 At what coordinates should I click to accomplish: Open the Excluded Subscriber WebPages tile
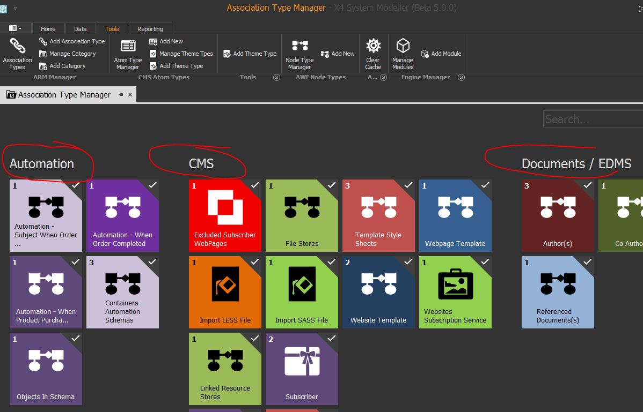tap(225, 215)
